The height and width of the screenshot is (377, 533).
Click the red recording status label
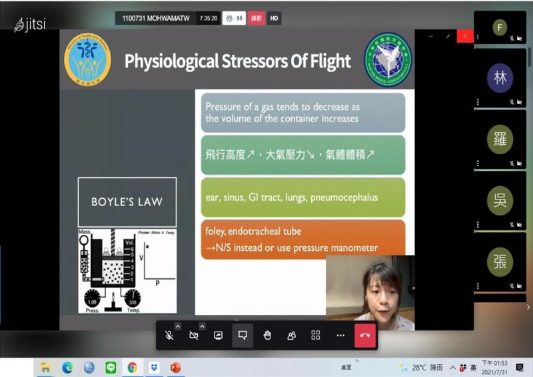tap(257, 19)
